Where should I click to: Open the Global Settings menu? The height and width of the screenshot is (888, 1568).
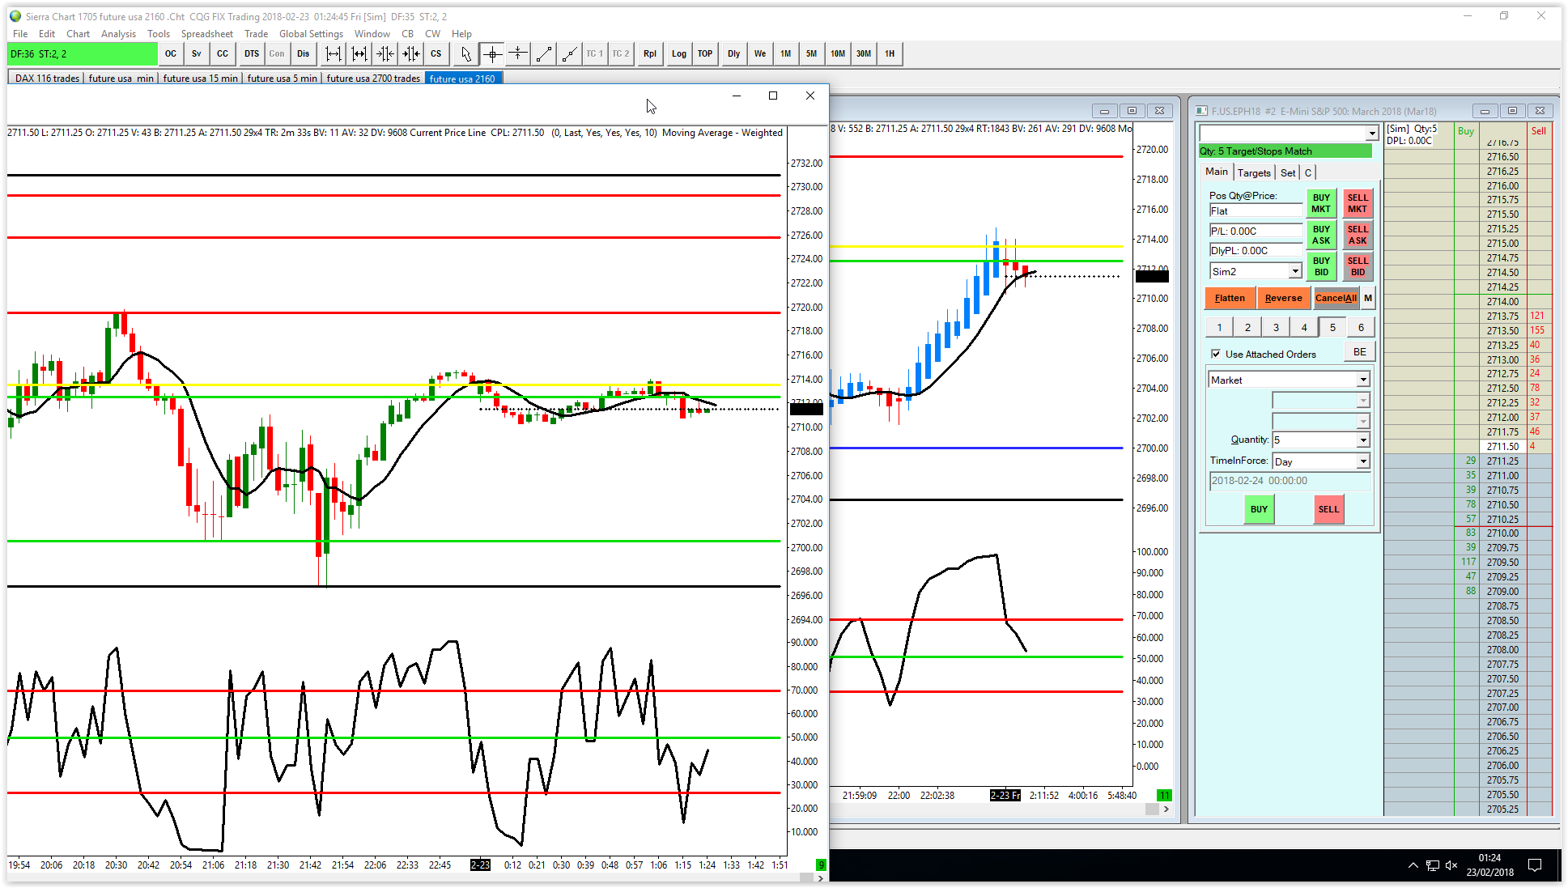[311, 34]
